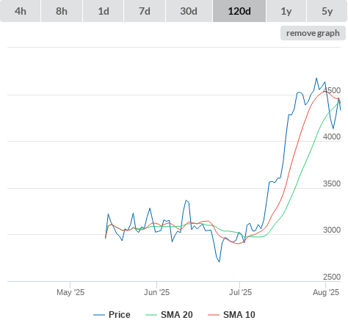Screen dimensions: 348x334
Task: Open the 30d time range
Action: (x=189, y=11)
